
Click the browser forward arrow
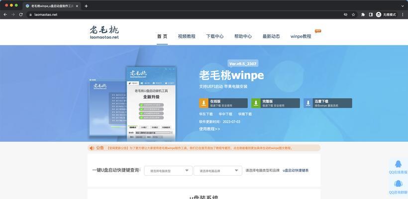pos(13,14)
